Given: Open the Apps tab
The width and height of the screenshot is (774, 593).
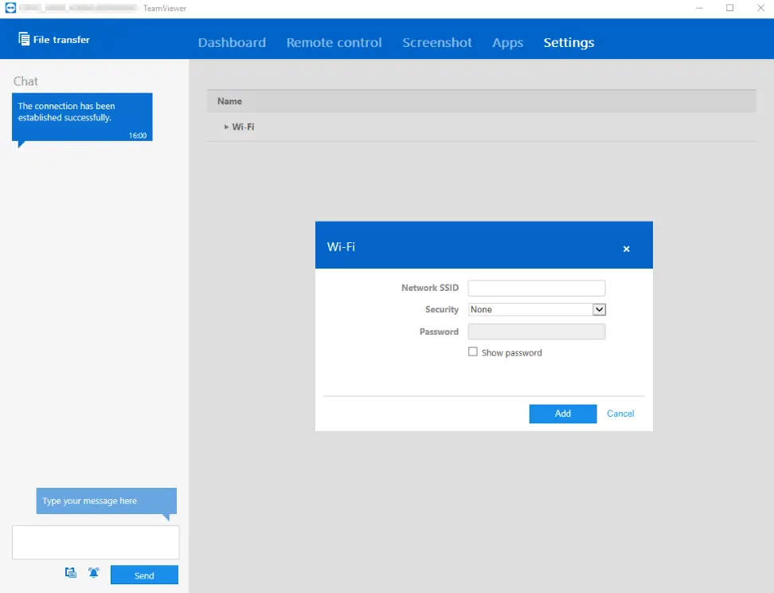Looking at the screenshot, I should pyautogui.click(x=507, y=42).
